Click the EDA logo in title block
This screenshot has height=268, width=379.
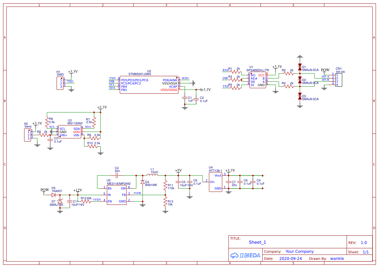245,255
